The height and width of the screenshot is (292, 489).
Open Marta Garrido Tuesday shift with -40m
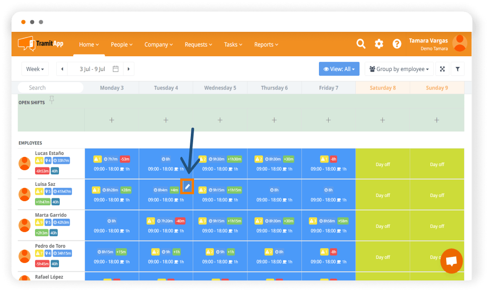[166, 226]
